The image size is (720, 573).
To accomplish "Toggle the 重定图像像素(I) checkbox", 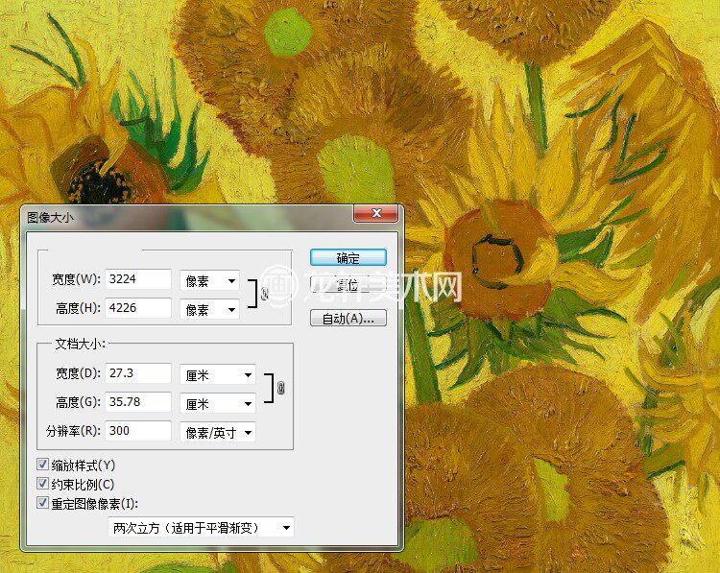I will (42, 503).
